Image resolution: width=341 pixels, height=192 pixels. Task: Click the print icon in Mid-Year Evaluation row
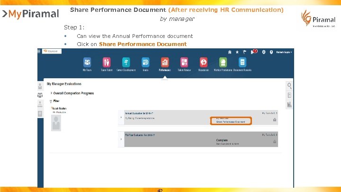tap(275, 142)
